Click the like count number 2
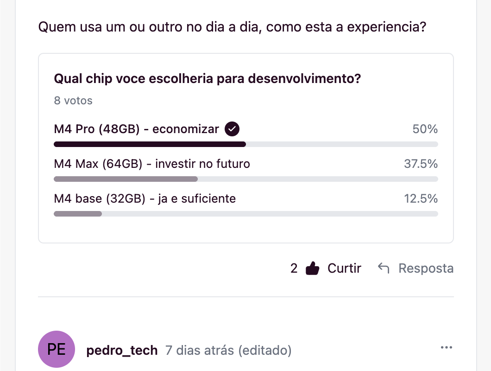This screenshot has height=371, width=491. (294, 268)
